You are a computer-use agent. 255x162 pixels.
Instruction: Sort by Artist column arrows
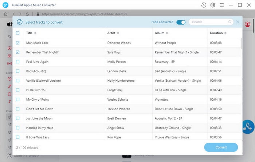(118, 33)
